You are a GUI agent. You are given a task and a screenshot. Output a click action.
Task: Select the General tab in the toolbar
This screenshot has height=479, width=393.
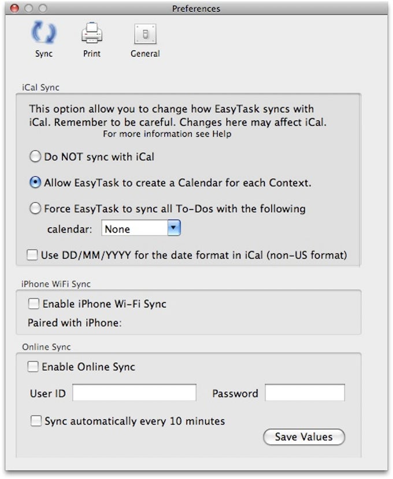coord(144,38)
